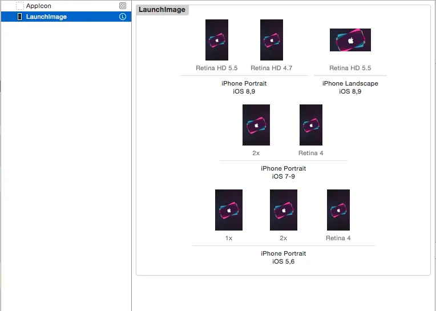Screen dimensions: 436x311
Task: Click the circled L badge on LaunchImage row
Action: point(123,17)
